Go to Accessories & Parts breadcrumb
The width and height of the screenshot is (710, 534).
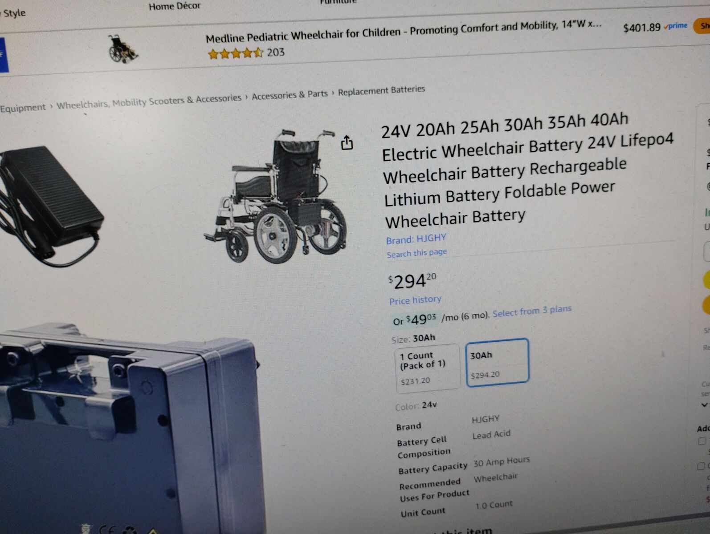[x=290, y=95]
